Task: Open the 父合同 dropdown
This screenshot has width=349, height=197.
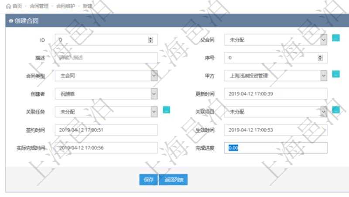Action: click(276, 40)
